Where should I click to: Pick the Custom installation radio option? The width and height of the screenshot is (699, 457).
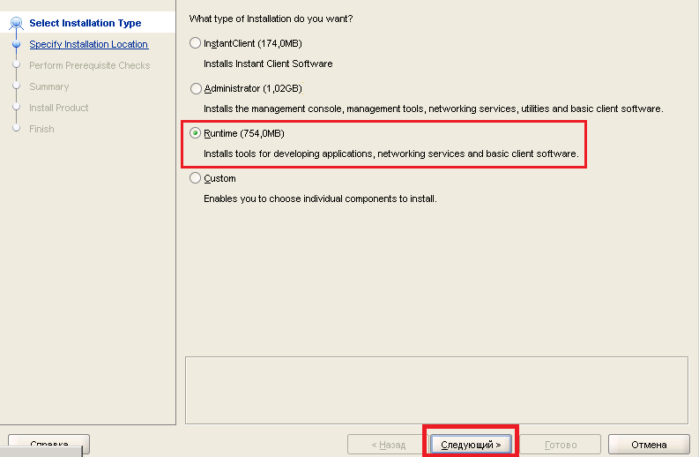196,178
